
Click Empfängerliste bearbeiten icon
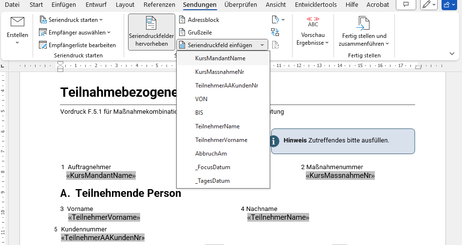coord(43,45)
